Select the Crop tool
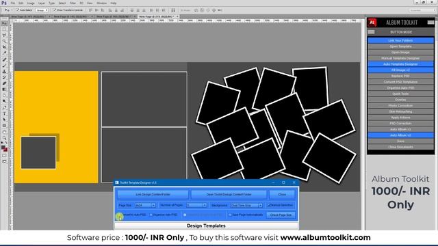This screenshot has height=246, width=438. (x=4, y=47)
